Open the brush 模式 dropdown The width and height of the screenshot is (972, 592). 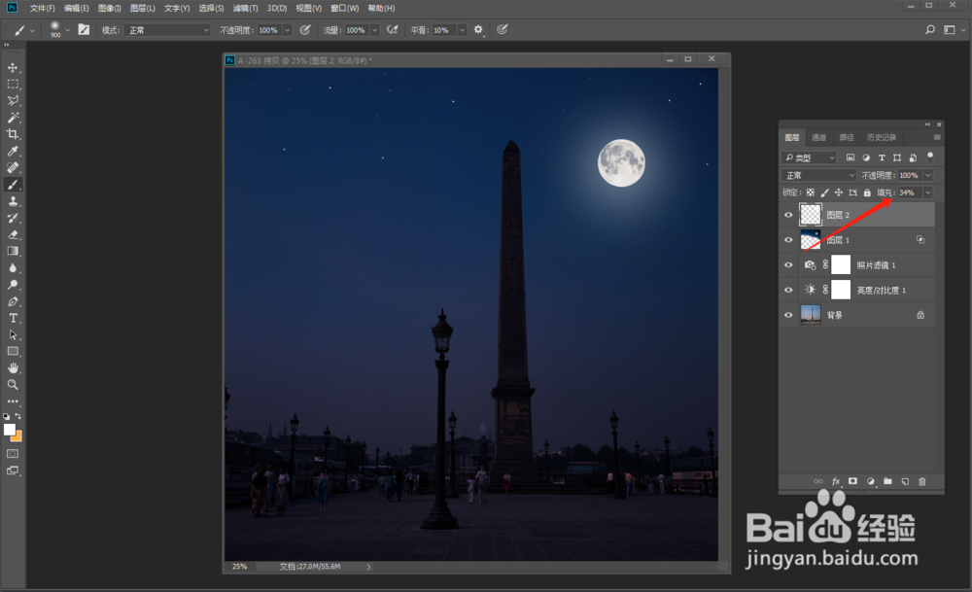[x=167, y=30]
